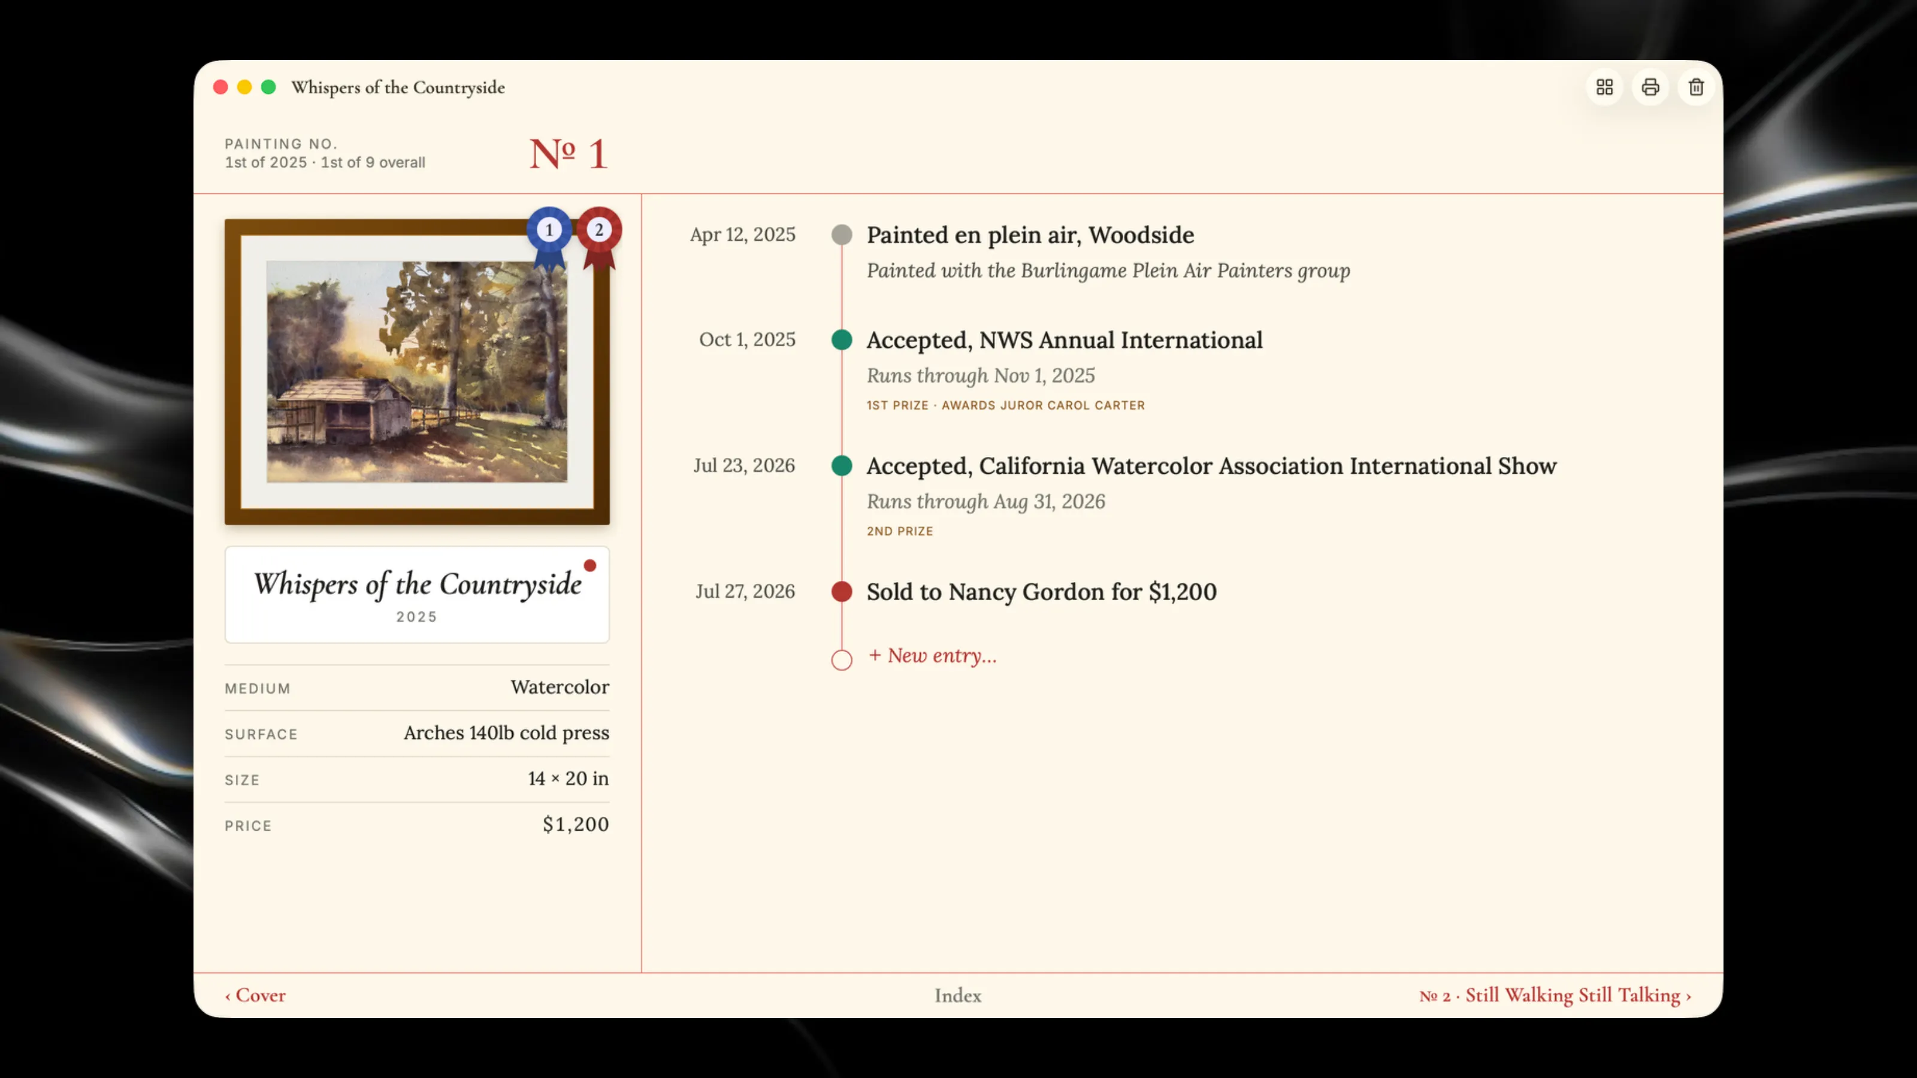1917x1078 pixels.
Task: Open the framed painting thumbnail
Action: [417, 371]
